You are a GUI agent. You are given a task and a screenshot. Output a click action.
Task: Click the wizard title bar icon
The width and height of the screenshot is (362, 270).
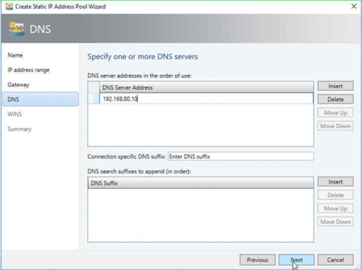point(9,7)
